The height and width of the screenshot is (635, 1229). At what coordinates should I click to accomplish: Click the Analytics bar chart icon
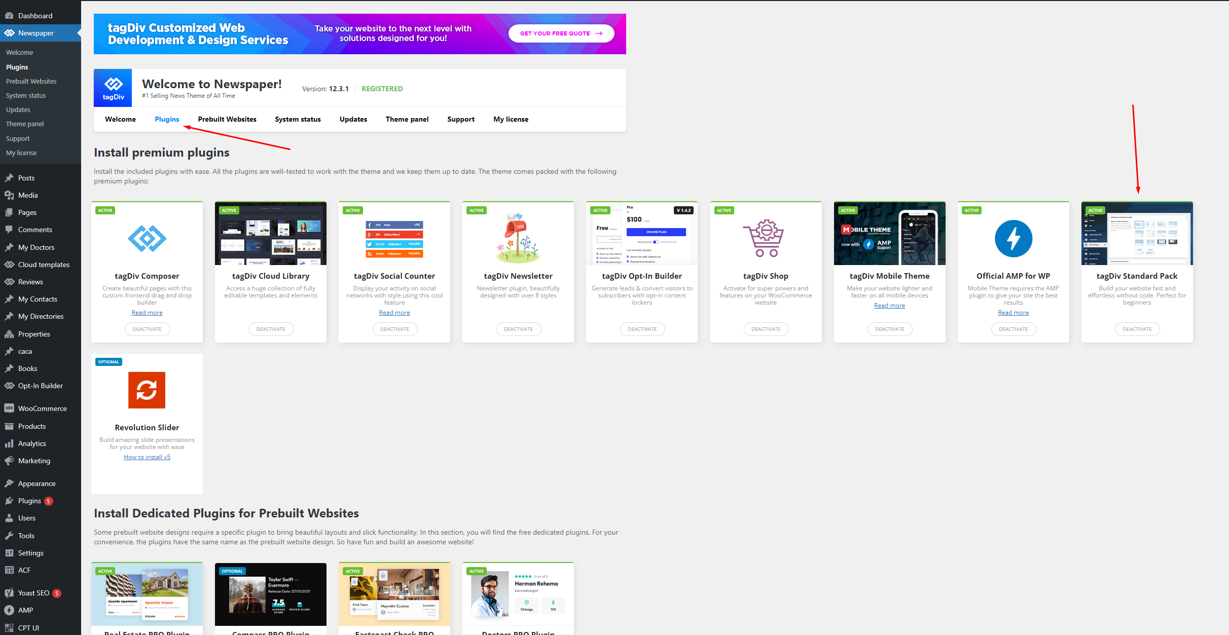tap(9, 443)
